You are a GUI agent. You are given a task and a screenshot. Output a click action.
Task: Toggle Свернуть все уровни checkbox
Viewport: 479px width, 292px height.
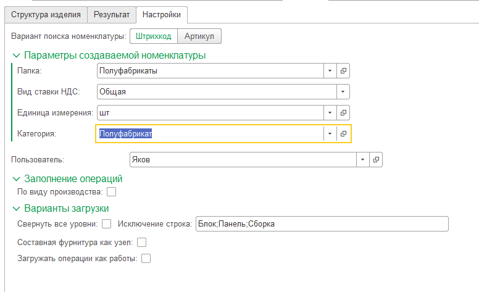pos(107,223)
